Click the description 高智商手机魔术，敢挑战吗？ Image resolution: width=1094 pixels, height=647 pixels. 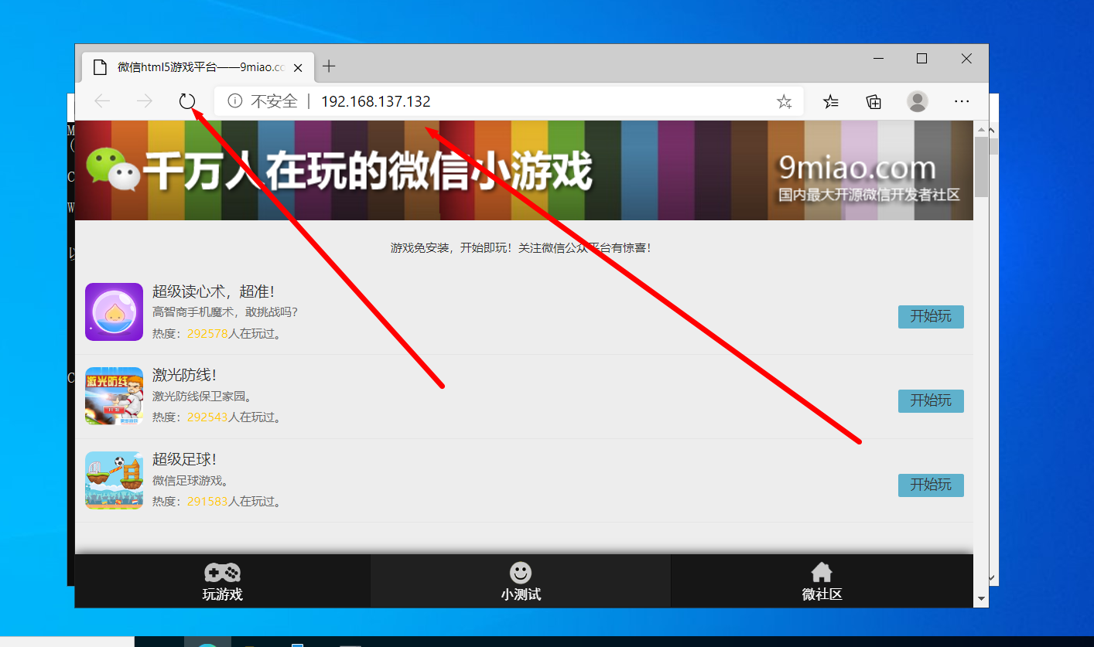[225, 312]
